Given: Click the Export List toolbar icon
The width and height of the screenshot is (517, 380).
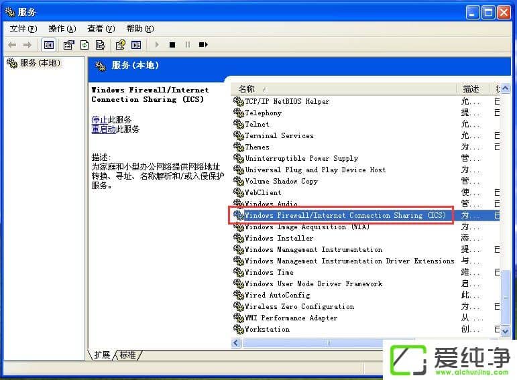Looking at the screenshot, I should pyautogui.click(x=100, y=45).
